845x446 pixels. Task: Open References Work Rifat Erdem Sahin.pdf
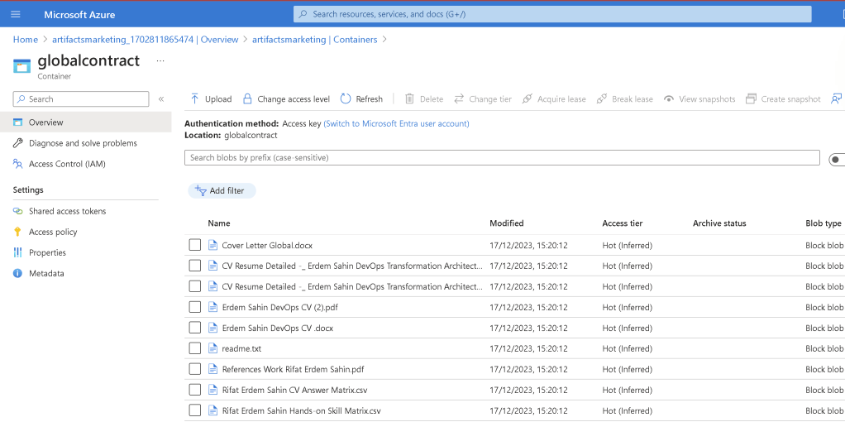(x=294, y=369)
